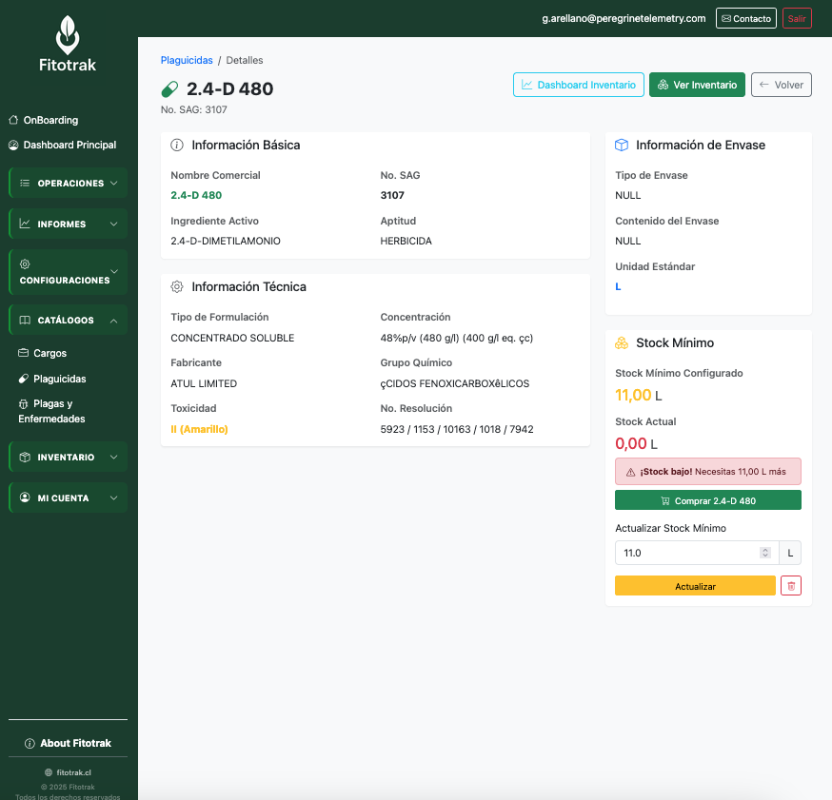Click the Información de Envase box icon
The height and width of the screenshot is (800, 832).
[622, 146]
